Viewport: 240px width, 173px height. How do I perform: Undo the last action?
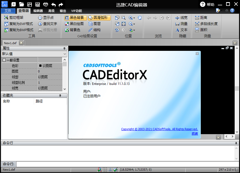tap(53, 5)
